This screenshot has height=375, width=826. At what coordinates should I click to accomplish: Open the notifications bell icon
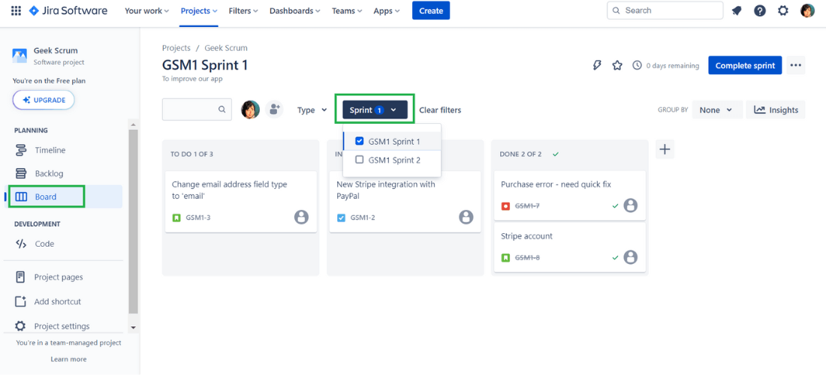737,10
